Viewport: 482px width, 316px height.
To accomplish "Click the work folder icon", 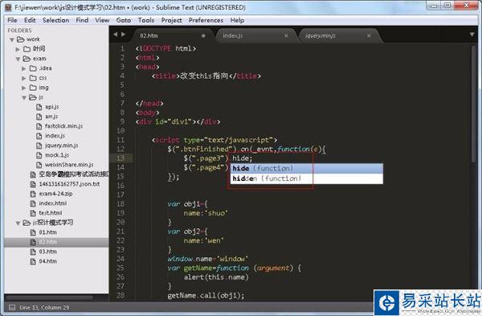I will 20,39.
